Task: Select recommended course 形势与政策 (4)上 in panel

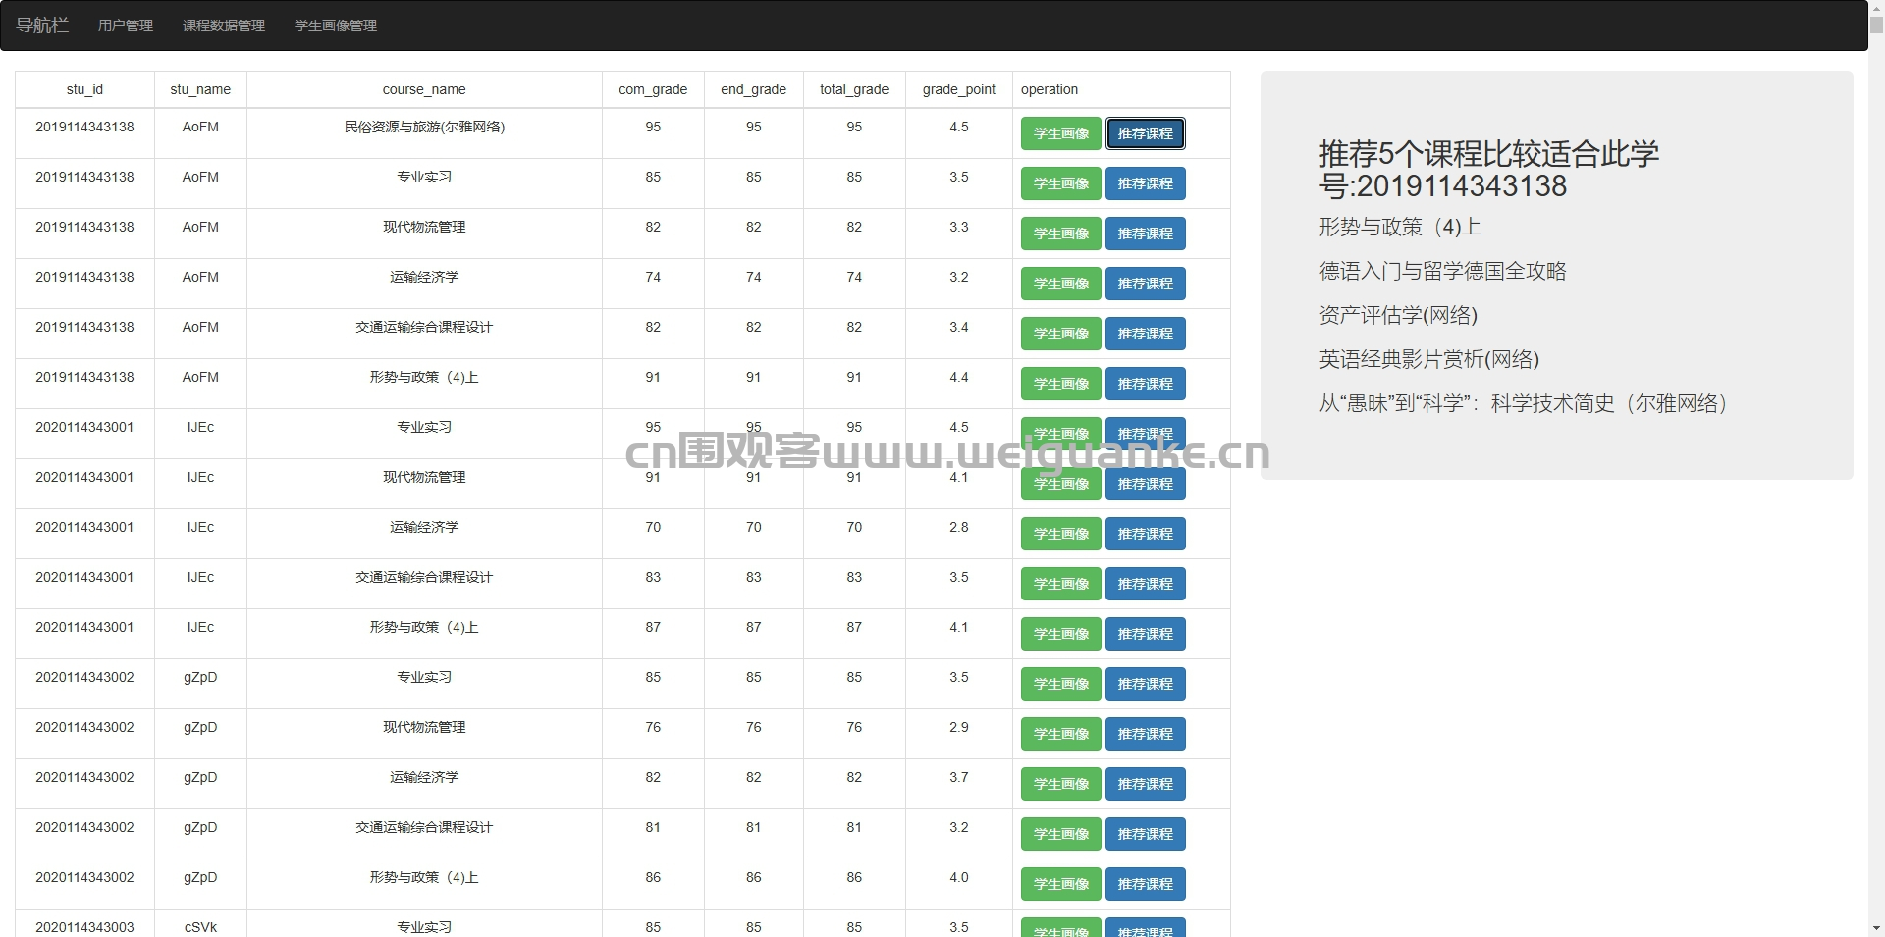Action: click(x=1400, y=227)
